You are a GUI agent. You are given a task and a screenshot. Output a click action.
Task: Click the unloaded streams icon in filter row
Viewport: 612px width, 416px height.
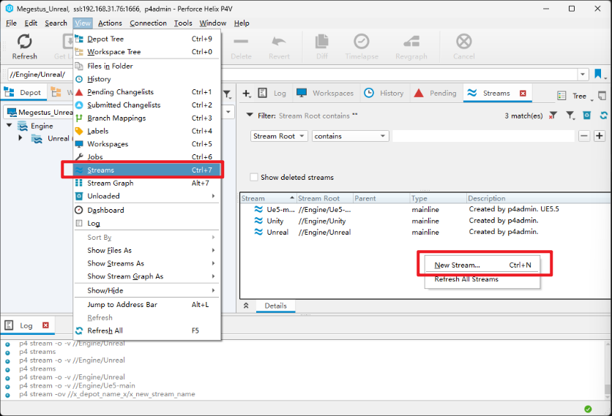point(586,116)
